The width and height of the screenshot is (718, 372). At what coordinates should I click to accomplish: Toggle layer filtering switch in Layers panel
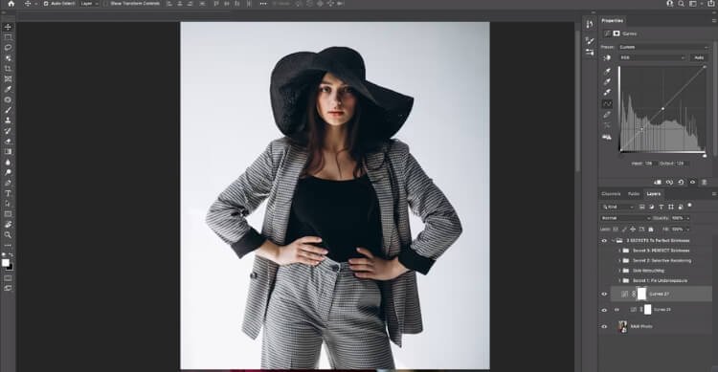click(x=690, y=206)
